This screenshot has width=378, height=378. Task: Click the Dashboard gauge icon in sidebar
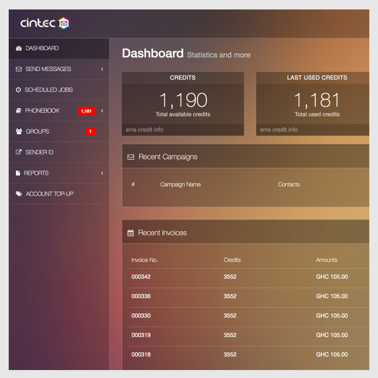click(x=19, y=48)
